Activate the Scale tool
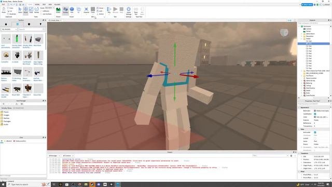 pyautogui.click(x=31, y=10)
